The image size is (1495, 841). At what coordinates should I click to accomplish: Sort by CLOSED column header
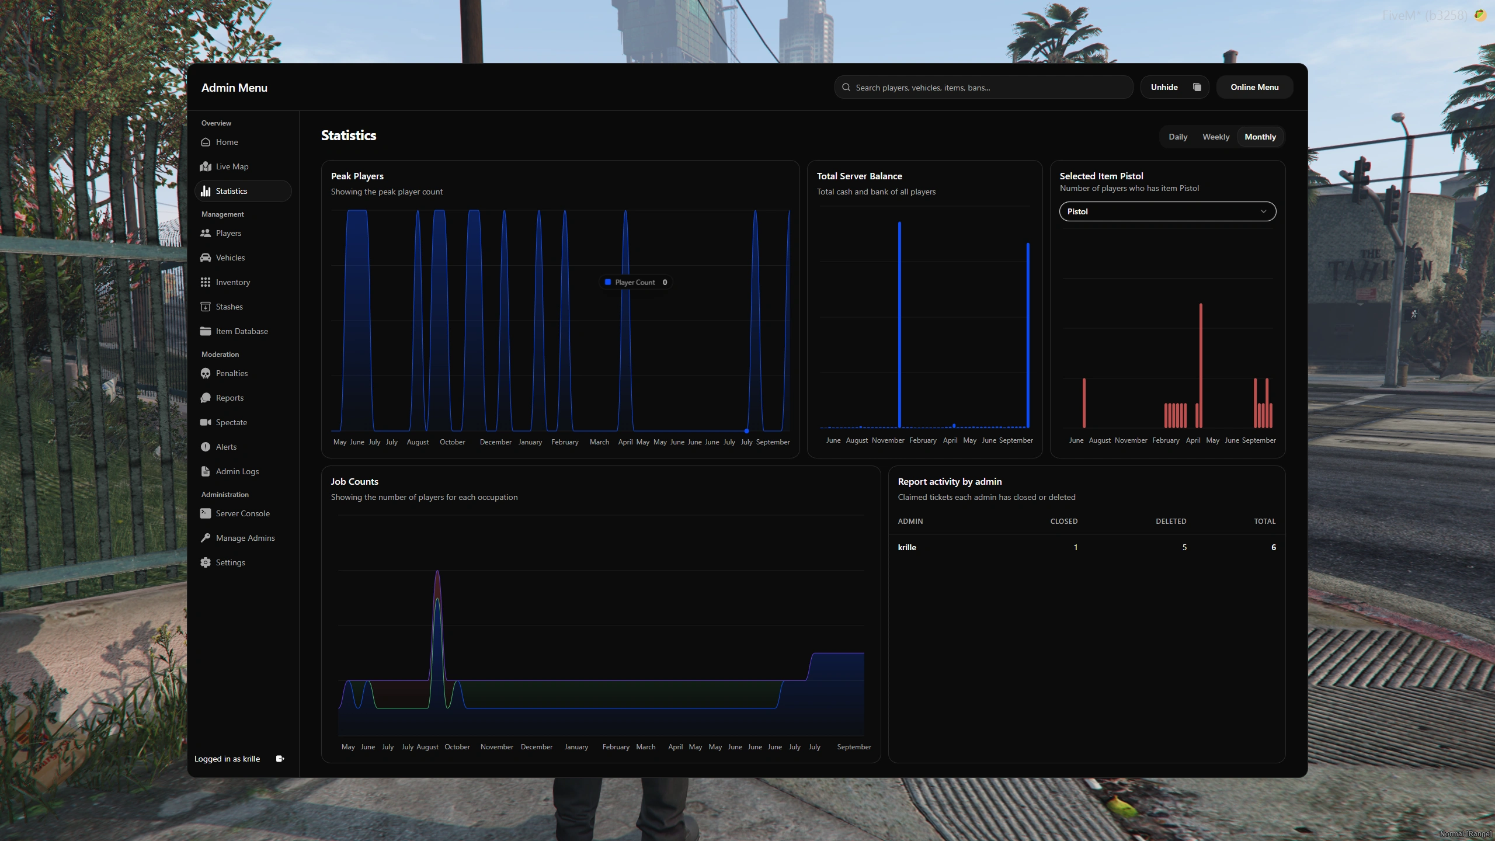coord(1064,521)
